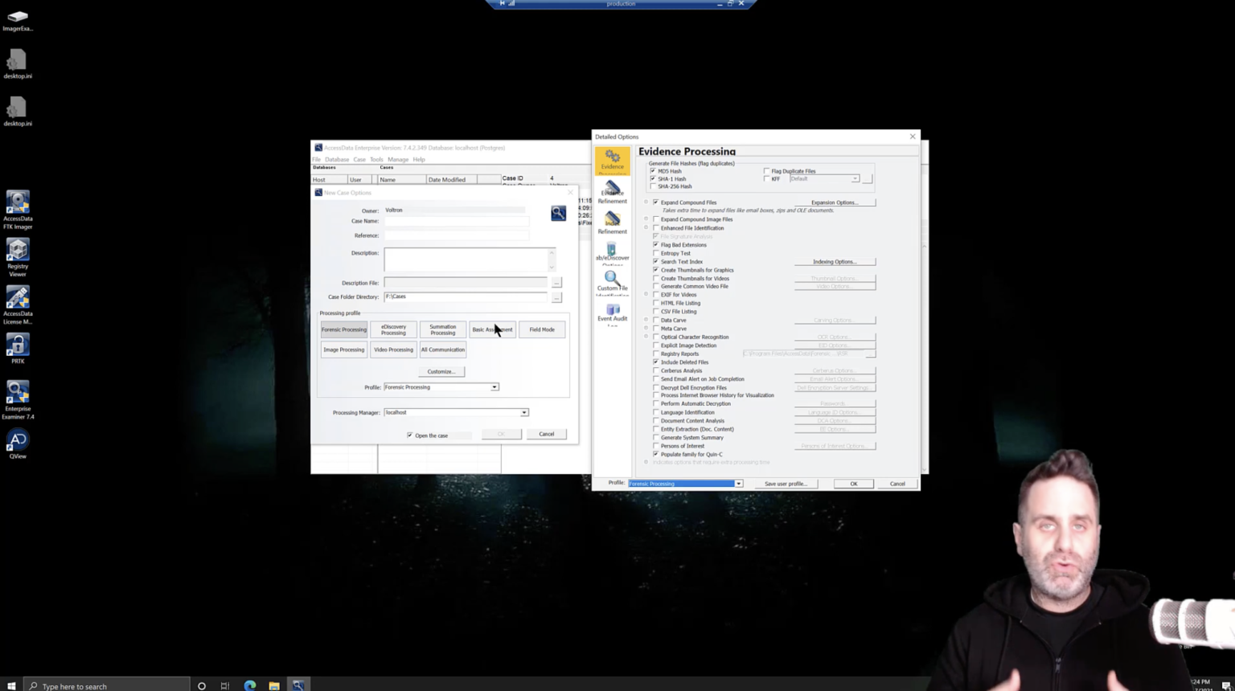Expand the Profile dropdown in Detailed Options
The height and width of the screenshot is (691, 1235).
click(737, 483)
